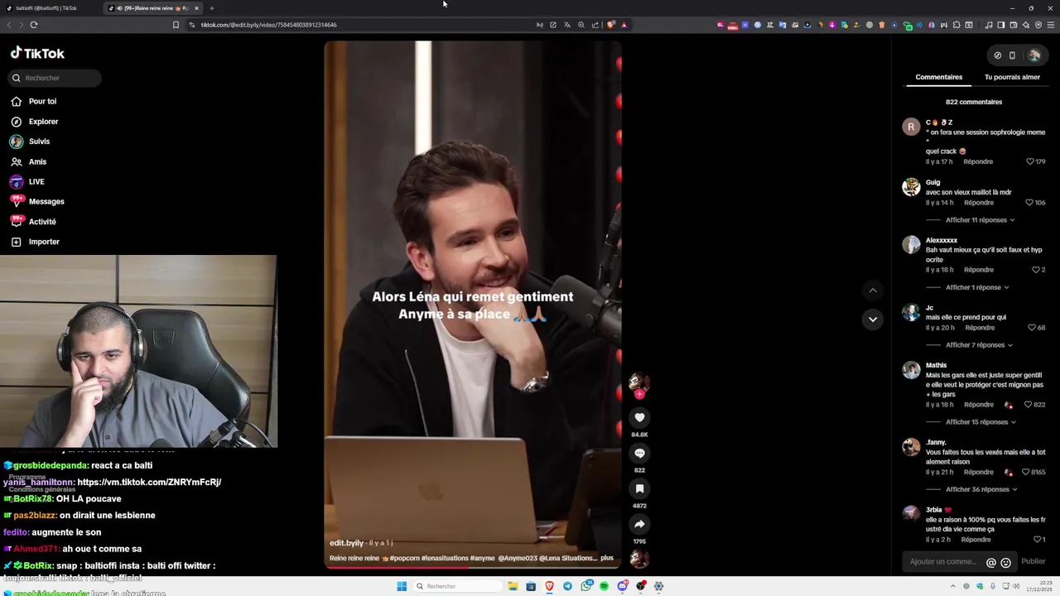Image resolution: width=1060 pixels, height=596 pixels.
Task: Like the video with the heart icon
Action: 639,418
